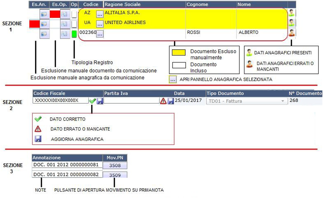Click the person icon in UNITED AIRLINES row
The image size is (323, 205).
[291, 23]
